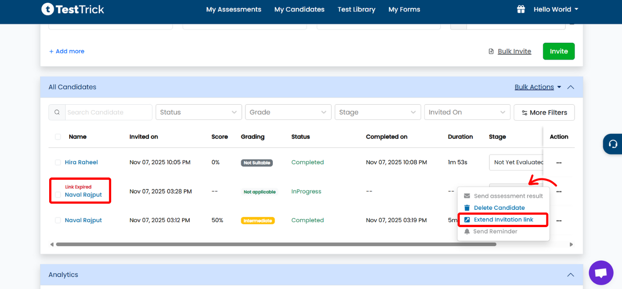This screenshot has height=289, width=622.
Task: Open the Bulk Invite link
Action: point(515,51)
